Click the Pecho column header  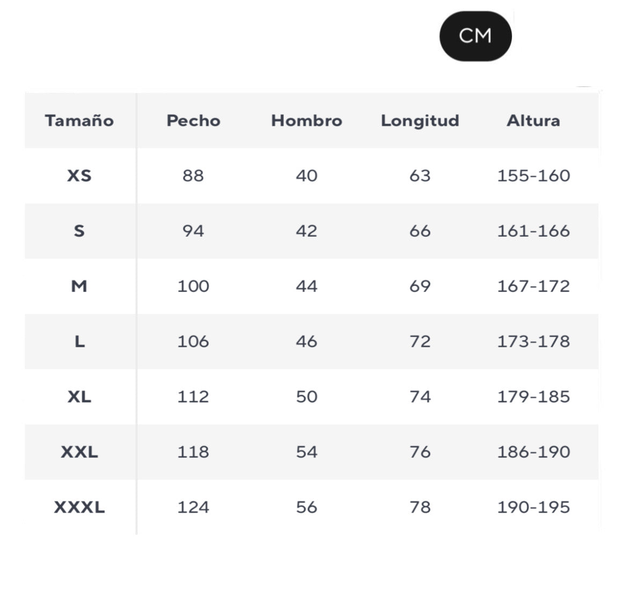(x=193, y=121)
